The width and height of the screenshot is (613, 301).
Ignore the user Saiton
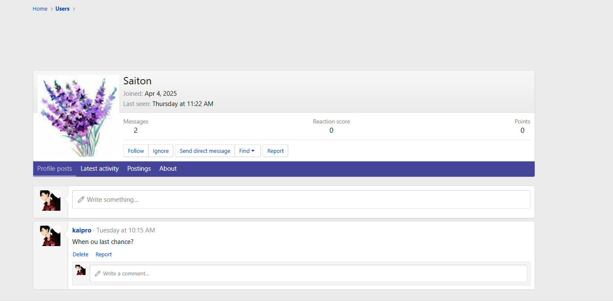tap(160, 151)
